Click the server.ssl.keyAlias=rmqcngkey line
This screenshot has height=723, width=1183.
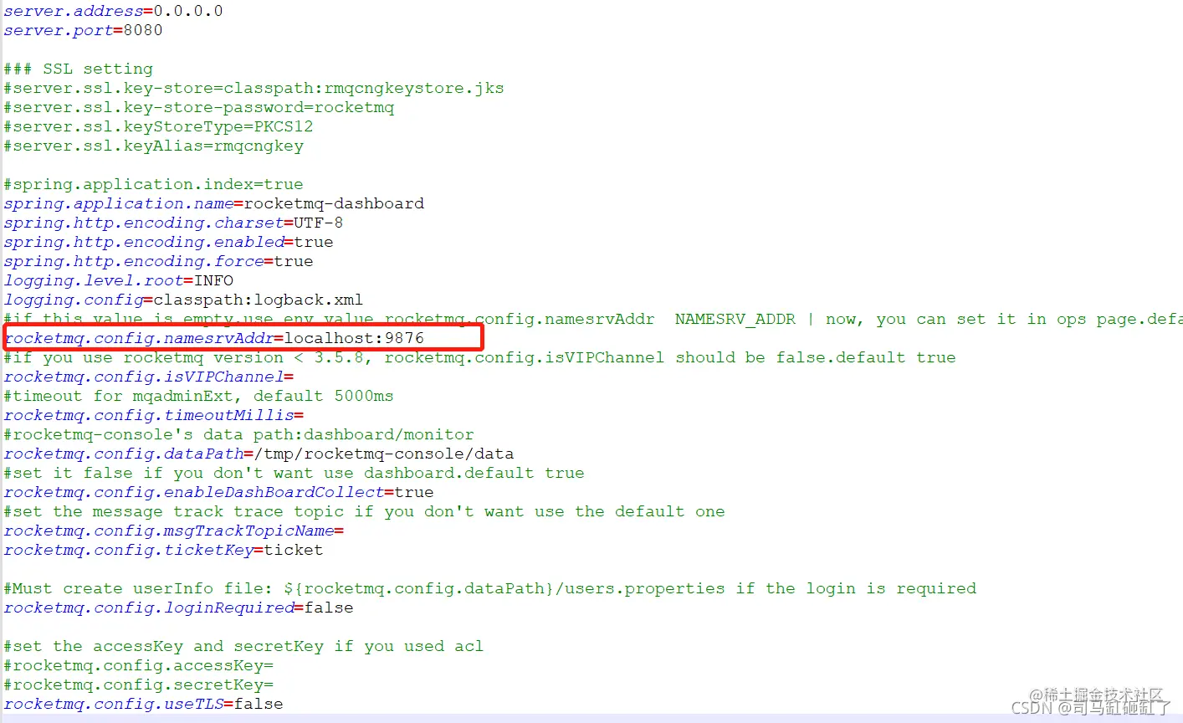(x=153, y=146)
